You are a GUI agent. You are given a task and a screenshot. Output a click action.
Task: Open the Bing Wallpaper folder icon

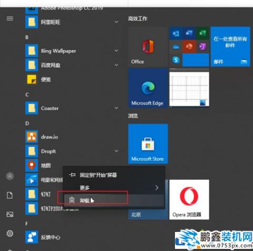coord(32,51)
